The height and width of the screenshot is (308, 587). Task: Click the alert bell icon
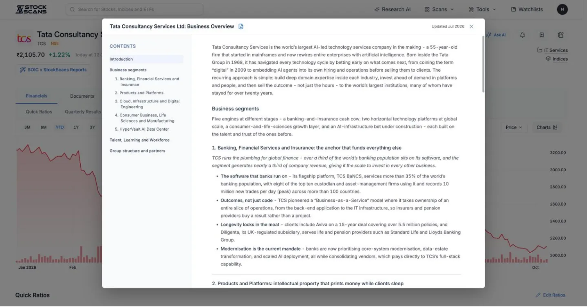523,35
